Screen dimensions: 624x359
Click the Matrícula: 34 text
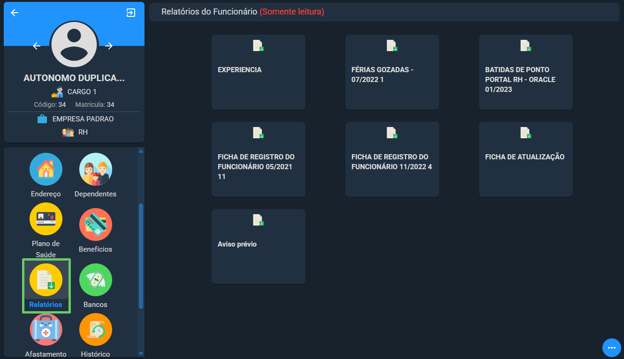pos(95,105)
